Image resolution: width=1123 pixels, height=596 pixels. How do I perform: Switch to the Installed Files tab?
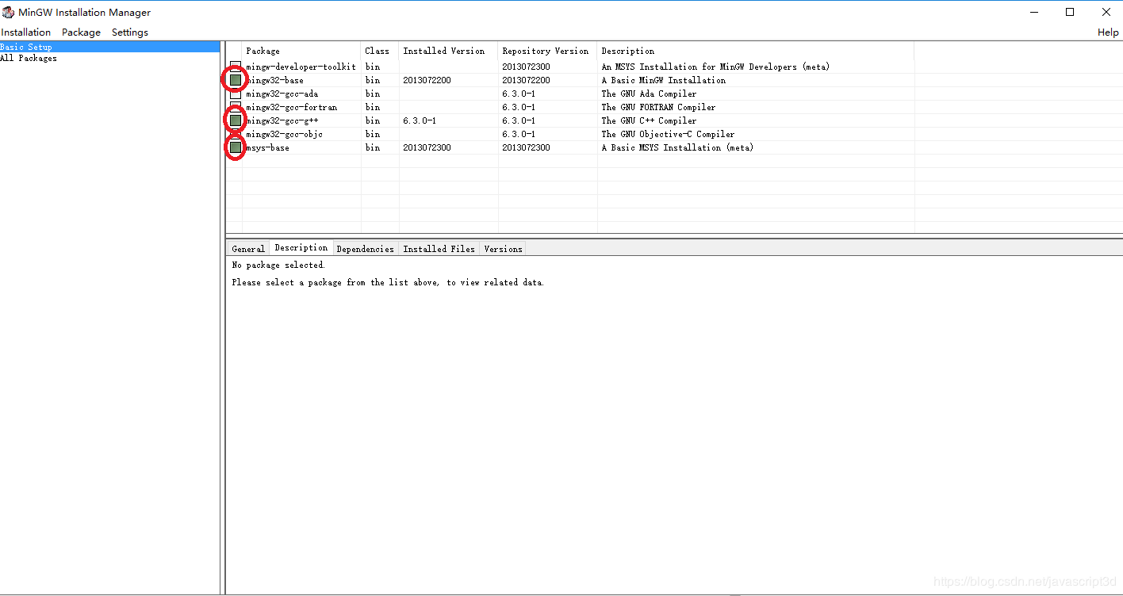click(x=439, y=249)
